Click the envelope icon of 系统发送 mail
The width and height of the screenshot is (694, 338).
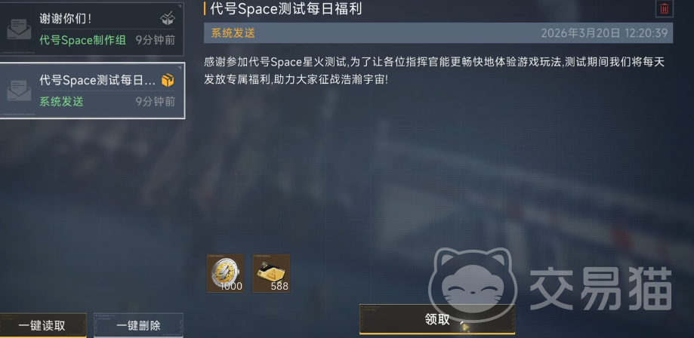(19, 91)
